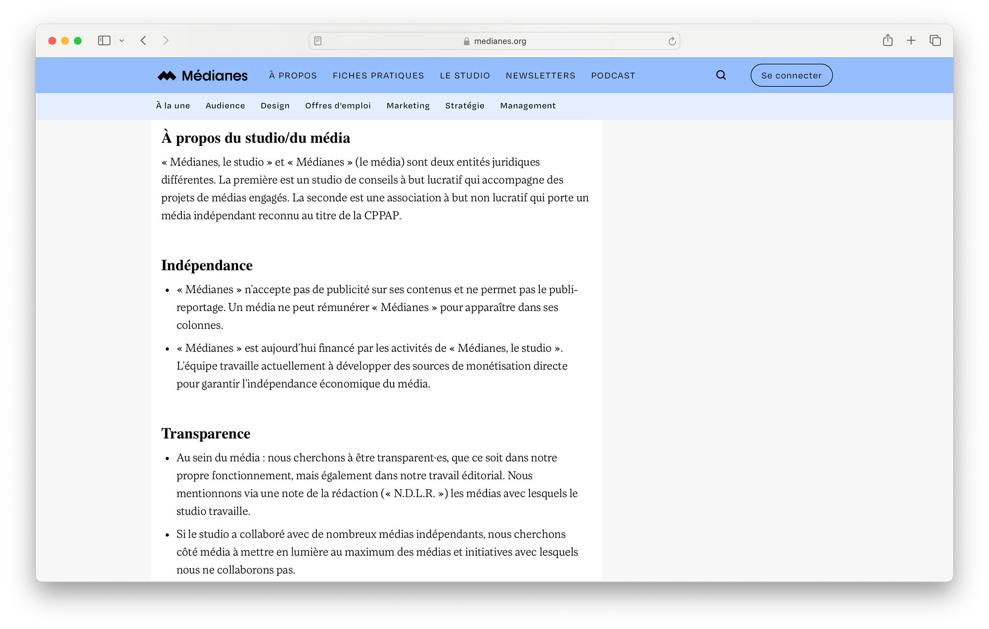
Task: Click the 'Transparence' heading
Action: coord(206,434)
